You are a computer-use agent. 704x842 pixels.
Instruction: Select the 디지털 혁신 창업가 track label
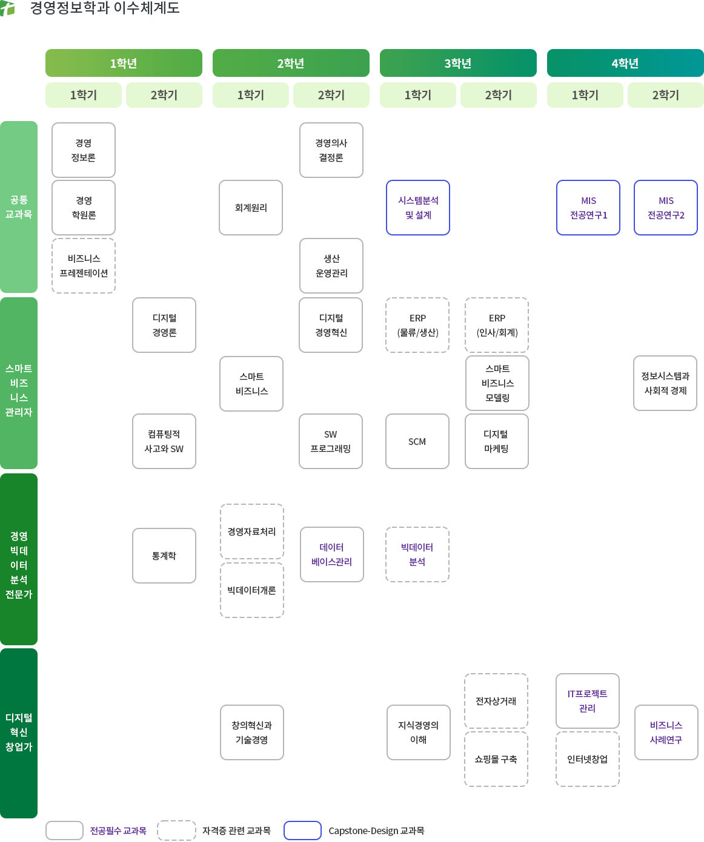pyautogui.click(x=19, y=733)
